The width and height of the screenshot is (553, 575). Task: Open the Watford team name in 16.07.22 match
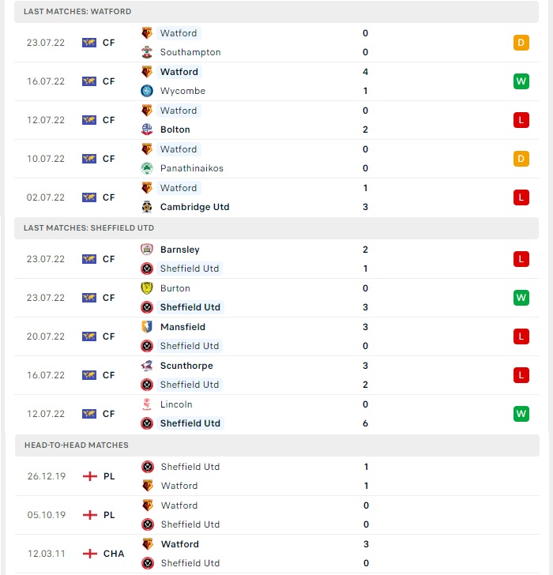coord(179,72)
